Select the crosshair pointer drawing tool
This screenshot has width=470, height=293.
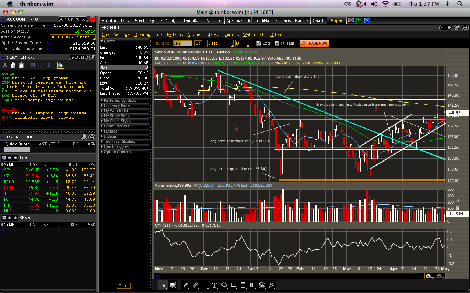coord(163,285)
